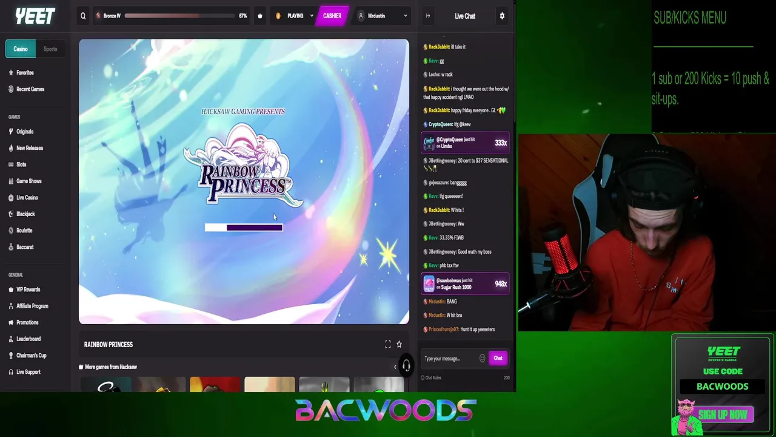This screenshot has height=437, width=776.
Task: Open the emoji picker in chat
Action: (483, 358)
